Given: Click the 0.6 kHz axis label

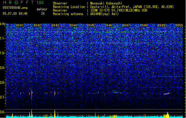Looking at the screenshot, I should 2,112.
